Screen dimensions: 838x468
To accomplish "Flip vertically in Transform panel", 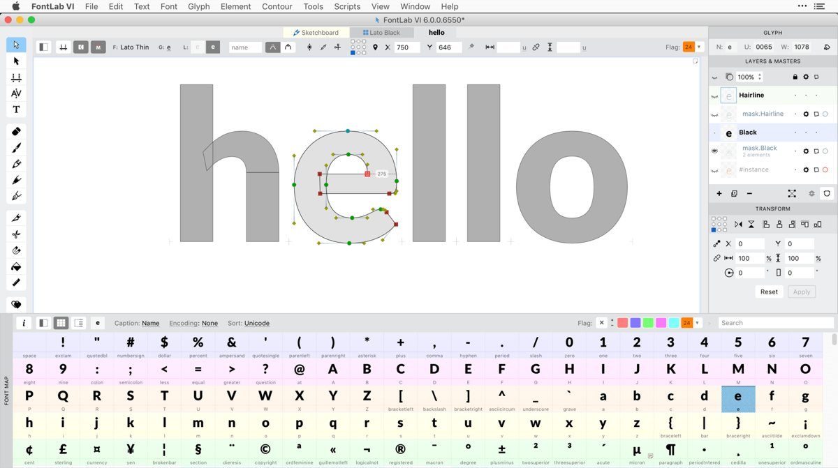I will tap(751, 225).
